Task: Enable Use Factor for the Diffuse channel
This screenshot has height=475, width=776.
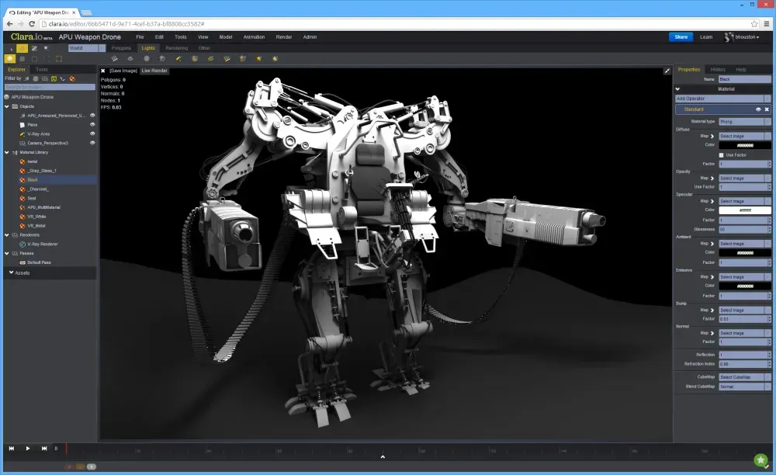Action: pyautogui.click(x=721, y=154)
